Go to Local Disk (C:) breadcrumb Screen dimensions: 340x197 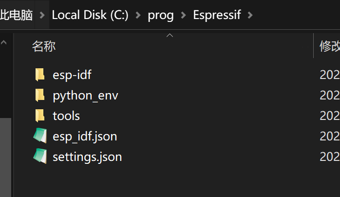coord(90,16)
